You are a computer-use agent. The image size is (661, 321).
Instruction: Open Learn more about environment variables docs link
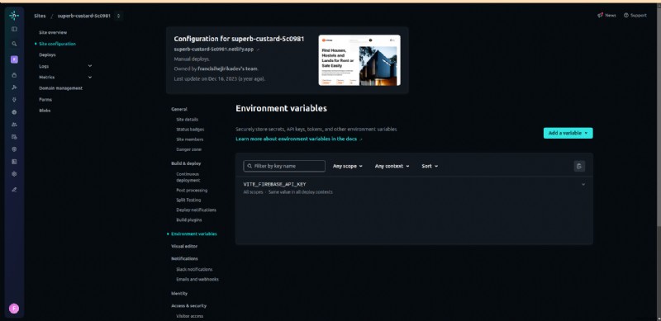[x=297, y=139]
